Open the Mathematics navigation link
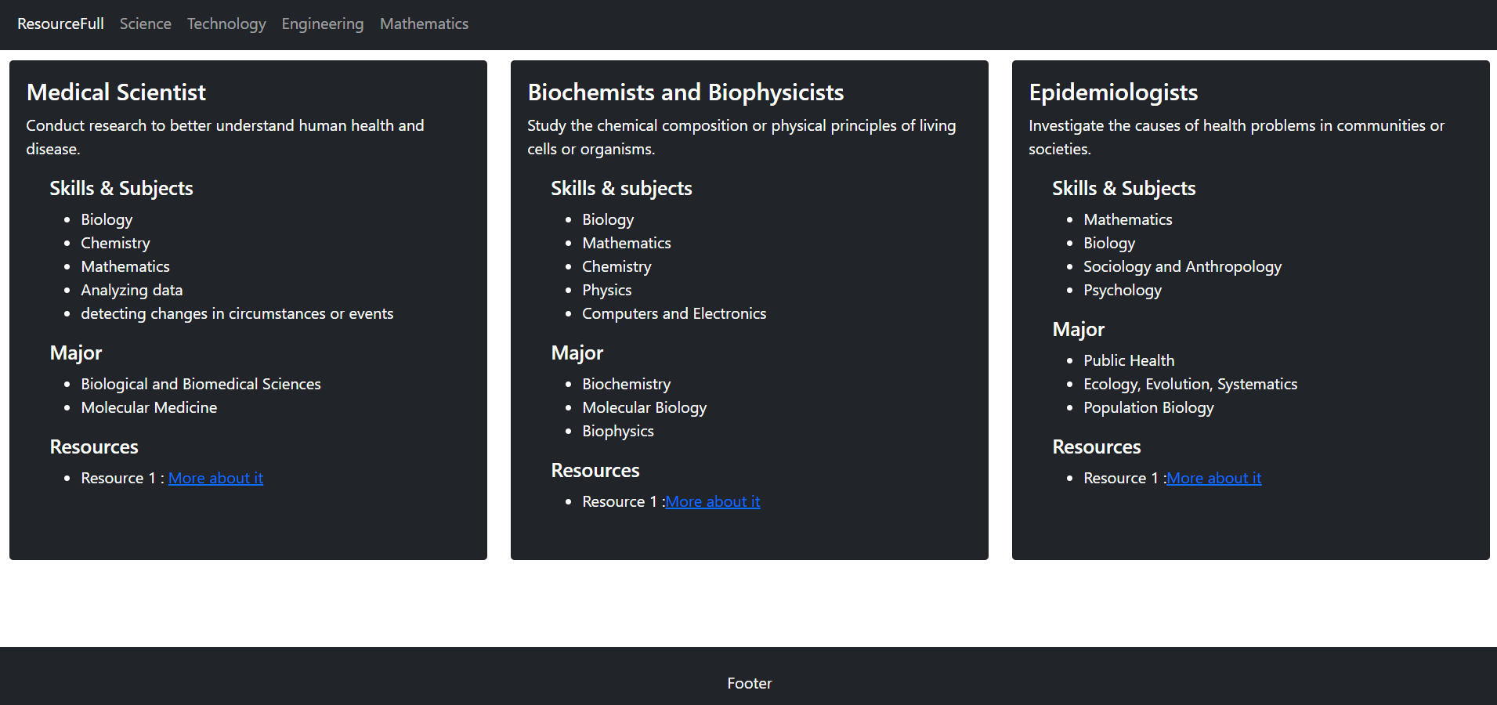The width and height of the screenshot is (1497, 705). click(x=423, y=23)
